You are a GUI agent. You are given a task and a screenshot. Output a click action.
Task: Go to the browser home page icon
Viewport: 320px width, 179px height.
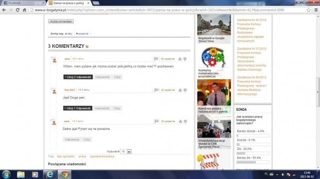24,10
